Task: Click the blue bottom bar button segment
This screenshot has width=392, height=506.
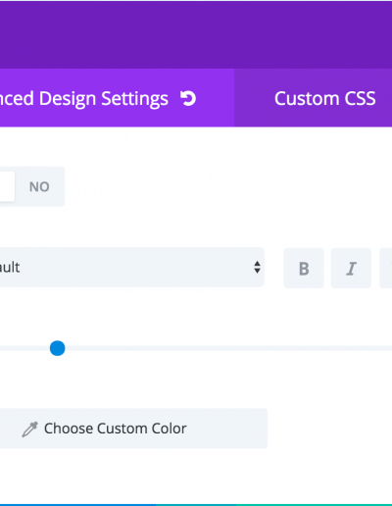Action: (77, 505)
